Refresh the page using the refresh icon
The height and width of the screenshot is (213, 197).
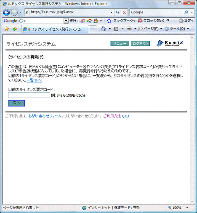coord(117,12)
